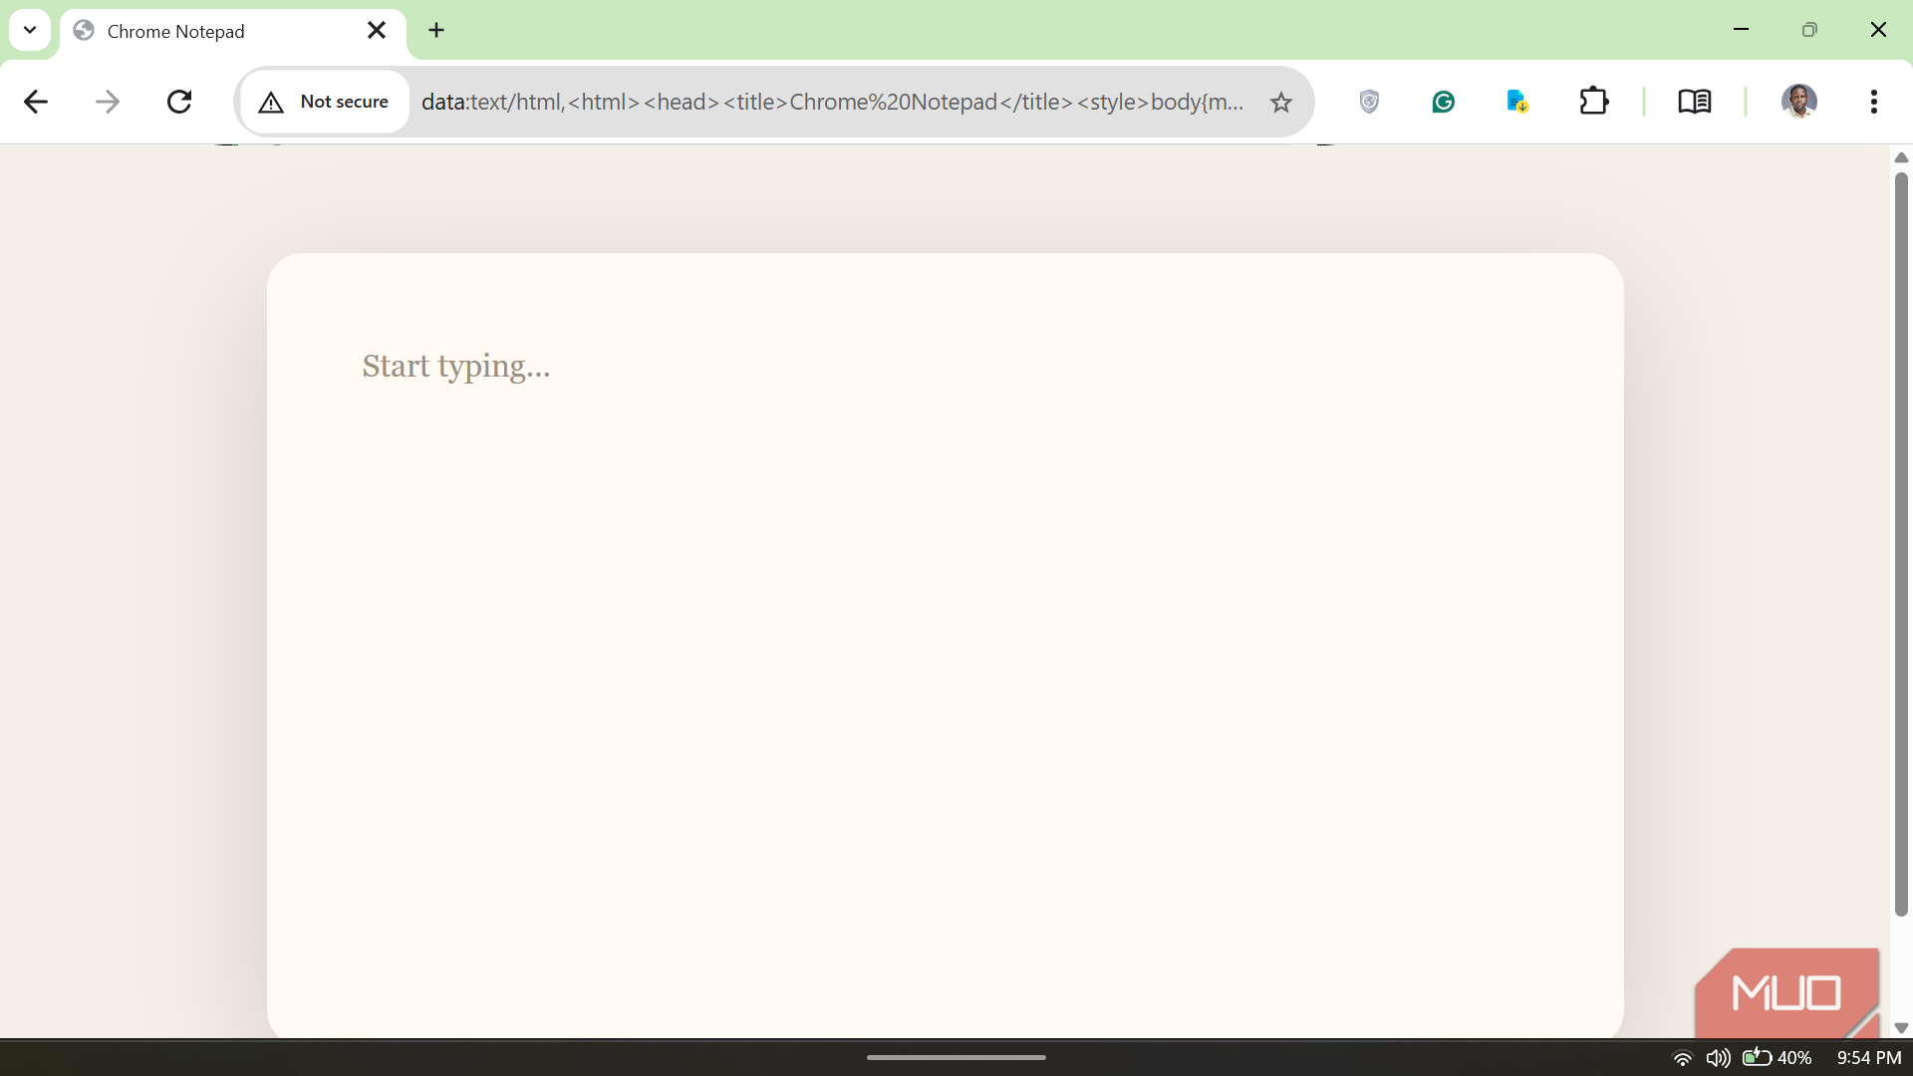The width and height of the screenshot is (1913, 1076).
Task: Click into the Start typing notepad area
Action: pyautogui.click(x=945, y=646)
